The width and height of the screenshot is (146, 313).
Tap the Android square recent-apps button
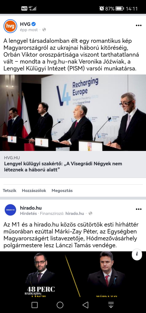click(35, 305)
